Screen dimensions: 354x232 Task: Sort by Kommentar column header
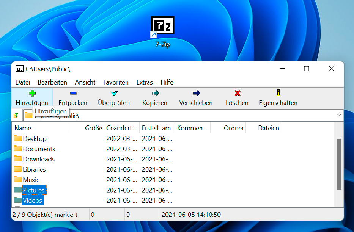[193, 128]
